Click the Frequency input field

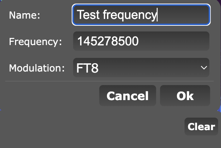141,41
